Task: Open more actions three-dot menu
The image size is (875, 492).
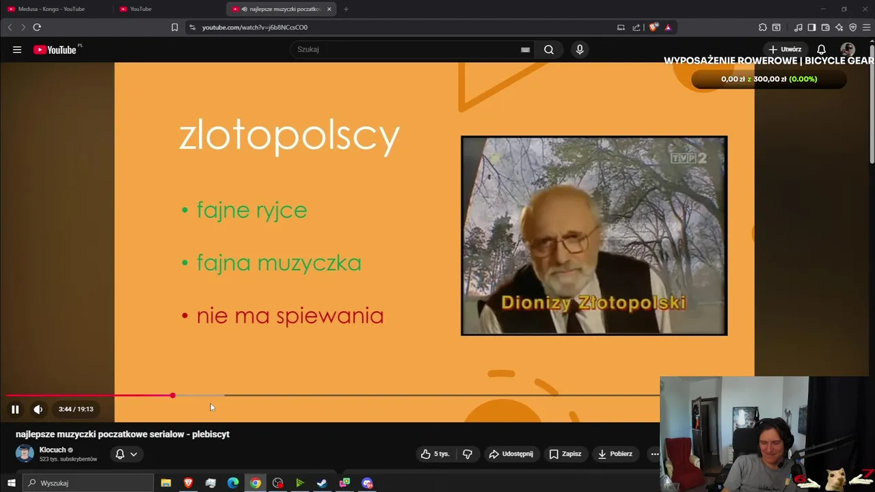Action: (x=655, y=454)
